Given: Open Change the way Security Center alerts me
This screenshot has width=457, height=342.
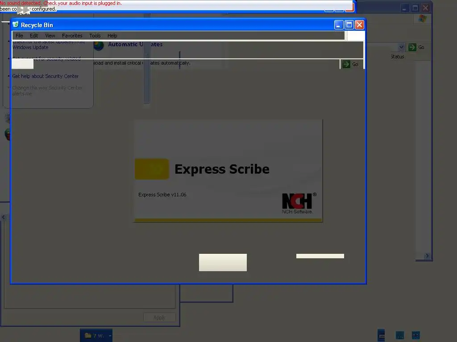Looking at the screenshot, I should (x=47, y=91).
